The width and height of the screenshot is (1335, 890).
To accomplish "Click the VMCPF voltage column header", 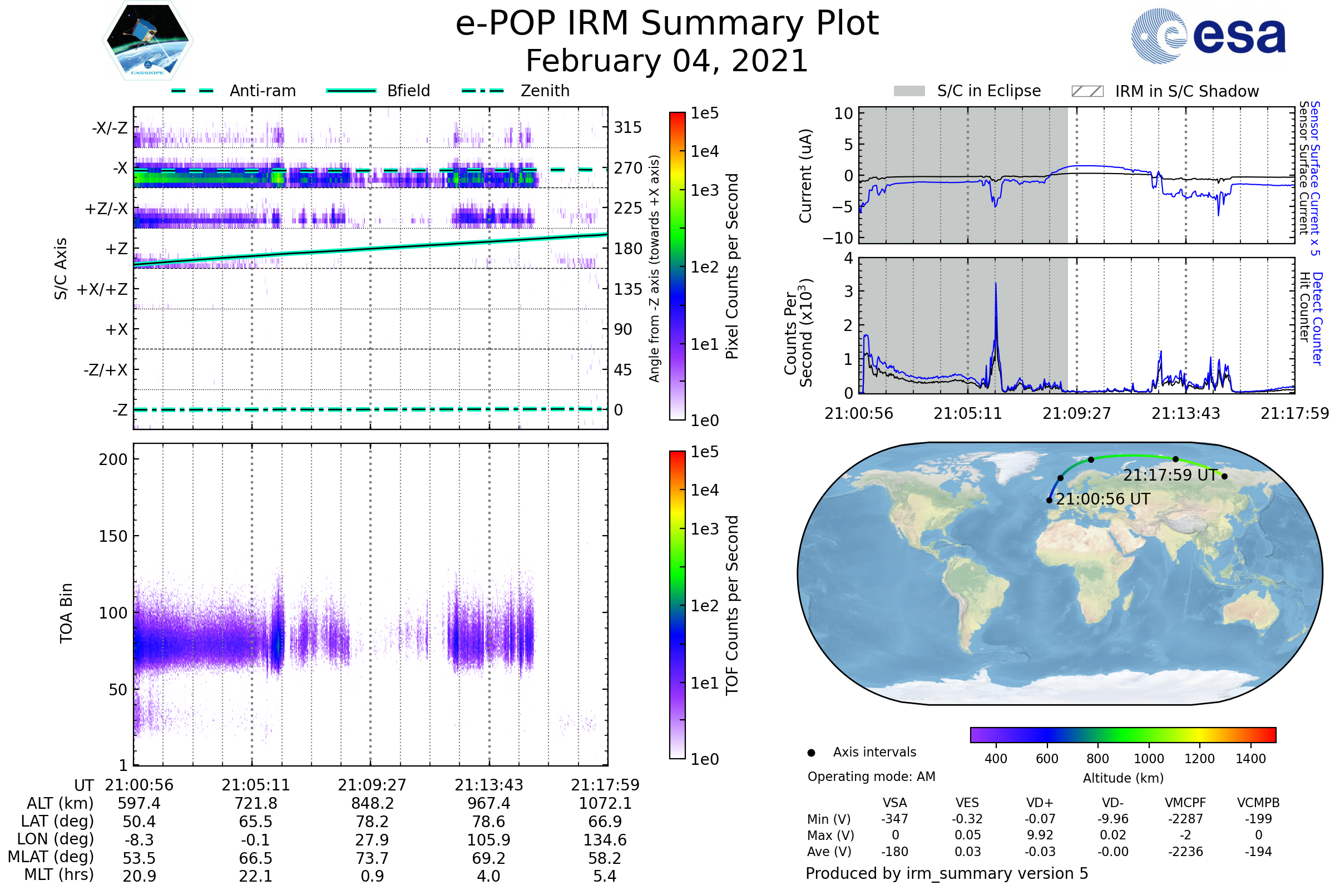I will click(1185, 803).
